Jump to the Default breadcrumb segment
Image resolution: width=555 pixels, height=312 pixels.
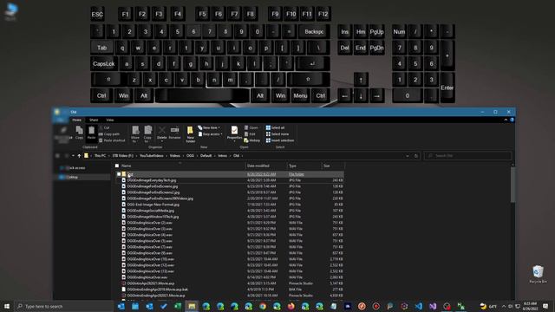pos(206,156)
